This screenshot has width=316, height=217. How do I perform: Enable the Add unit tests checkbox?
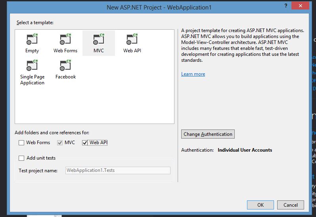(x=21, y=158)
